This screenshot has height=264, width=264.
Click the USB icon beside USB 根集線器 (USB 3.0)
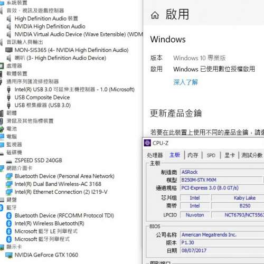[x=8, y=105]
